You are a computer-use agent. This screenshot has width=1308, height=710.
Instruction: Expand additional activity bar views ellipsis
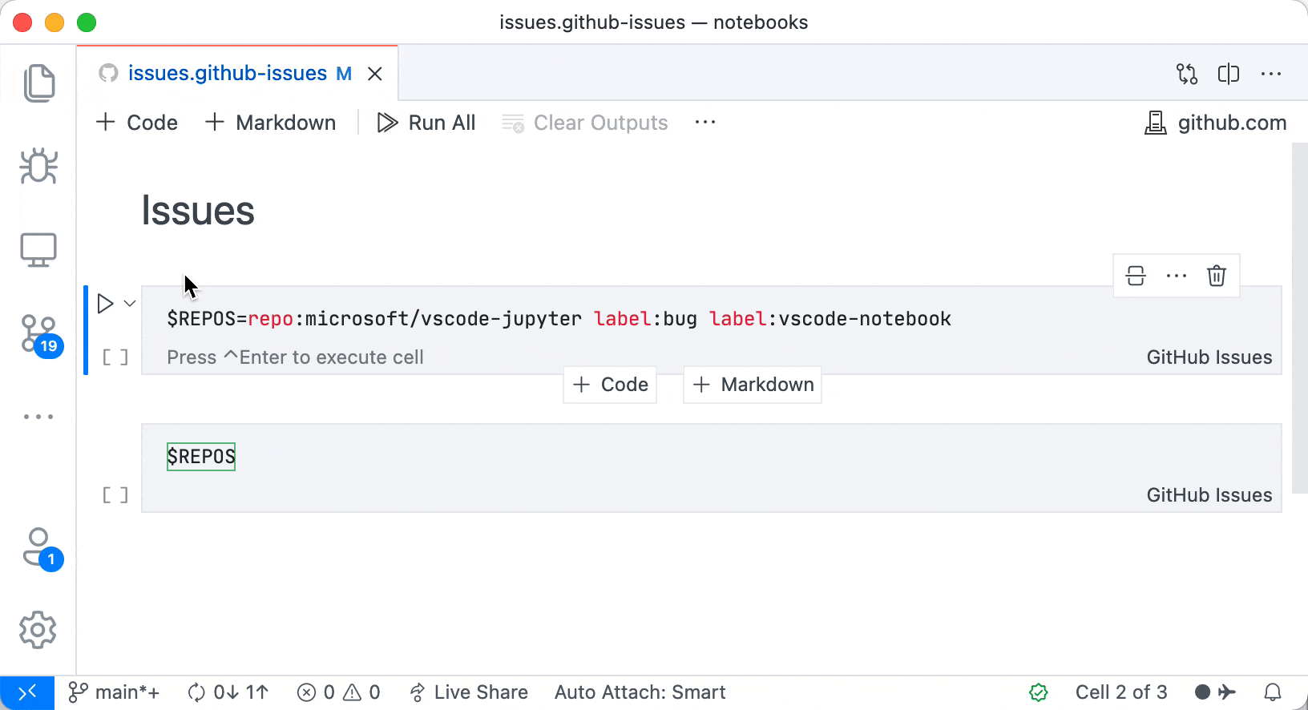pyautogui.click(x=38, y=417)
